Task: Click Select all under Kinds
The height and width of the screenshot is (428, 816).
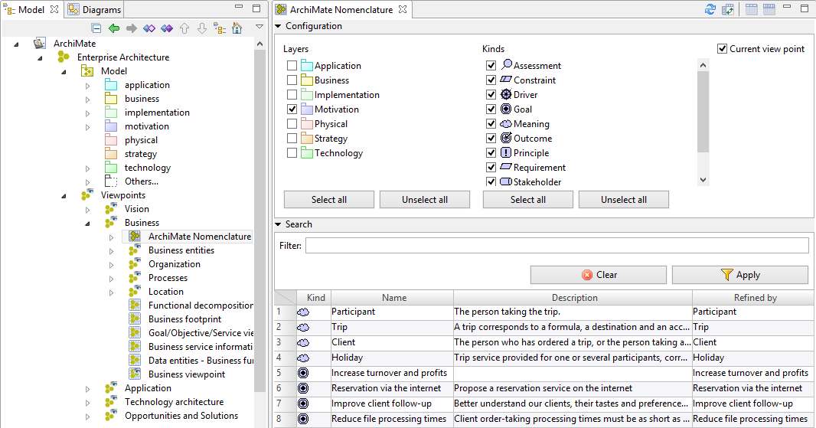Action: tap(527, 199)
